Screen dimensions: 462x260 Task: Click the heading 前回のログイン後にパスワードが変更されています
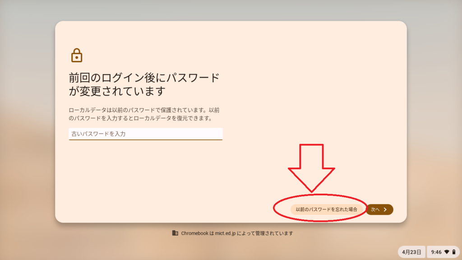pos(144,84)
